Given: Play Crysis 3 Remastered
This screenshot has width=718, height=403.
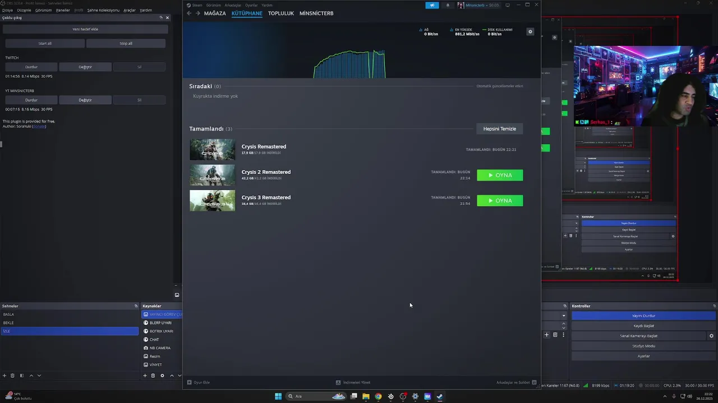Looking at the screenshot, I should [x=500, y=200].
